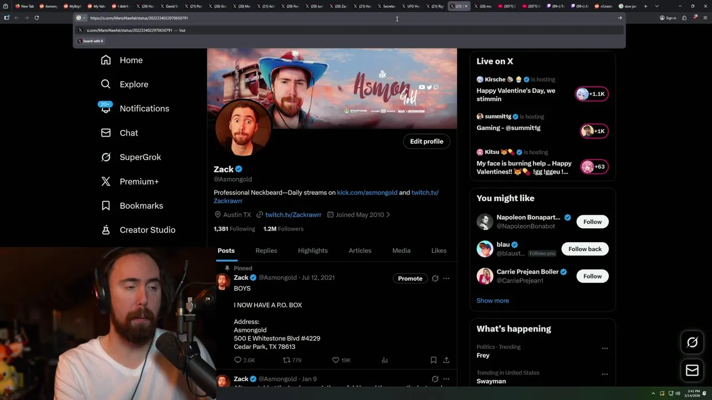712x400 pixels.
Task: Expand the Joined May 2010 chevron
Action: pos(388,215)
